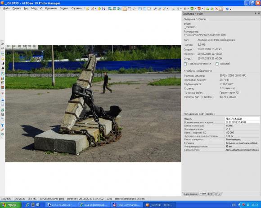Click the Save floppy disk icon

pos(103,9)
